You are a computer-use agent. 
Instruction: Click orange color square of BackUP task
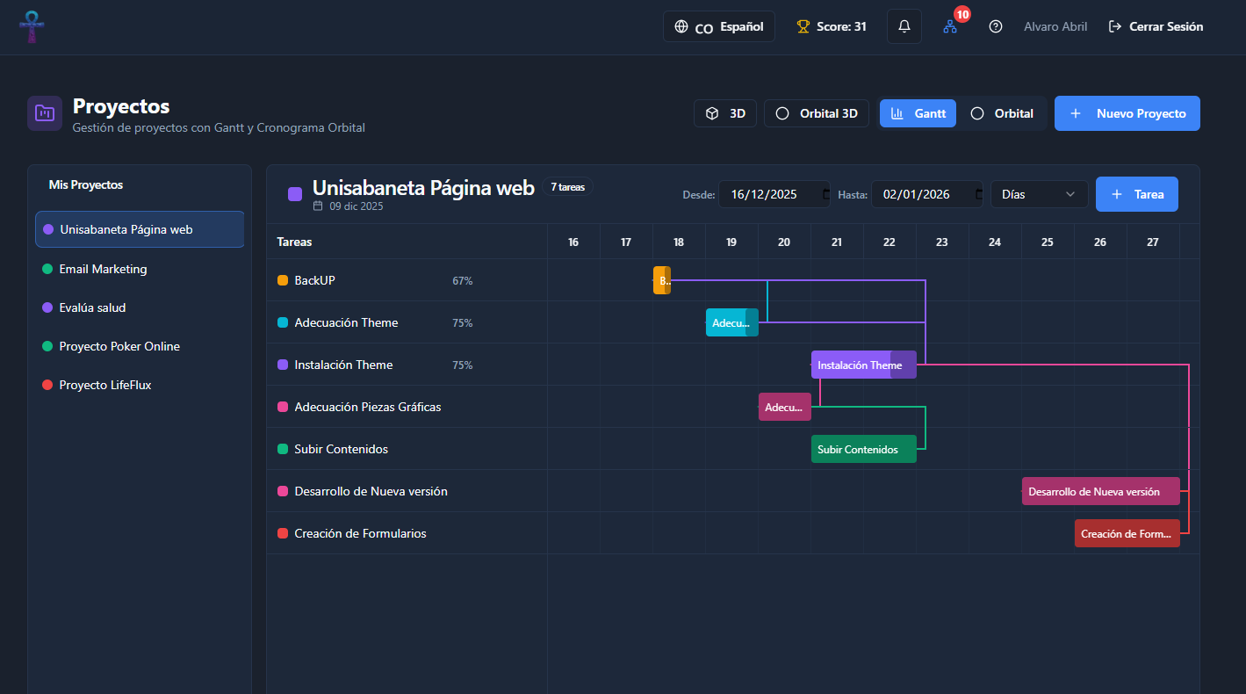tap(283, 280)
